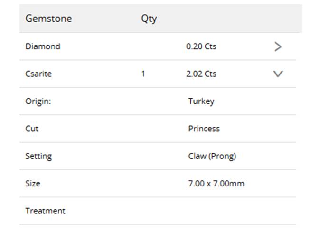320x232 pixels.
Task: Select the Diamond gemstone label
Action: (x=43, y=46)
